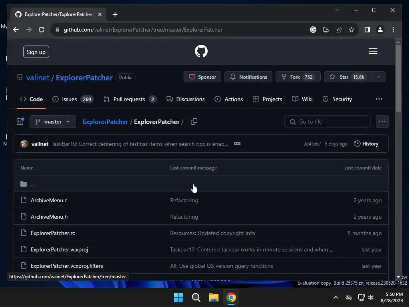409x307 pixels.
Task: Open the ExplorerPatcher repository title link
Action: tap(84, 78)
